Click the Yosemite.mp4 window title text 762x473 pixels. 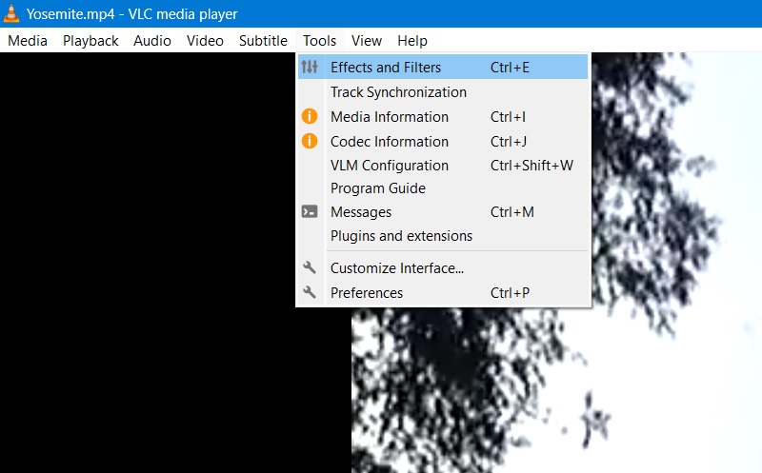[x=131, y=14]
